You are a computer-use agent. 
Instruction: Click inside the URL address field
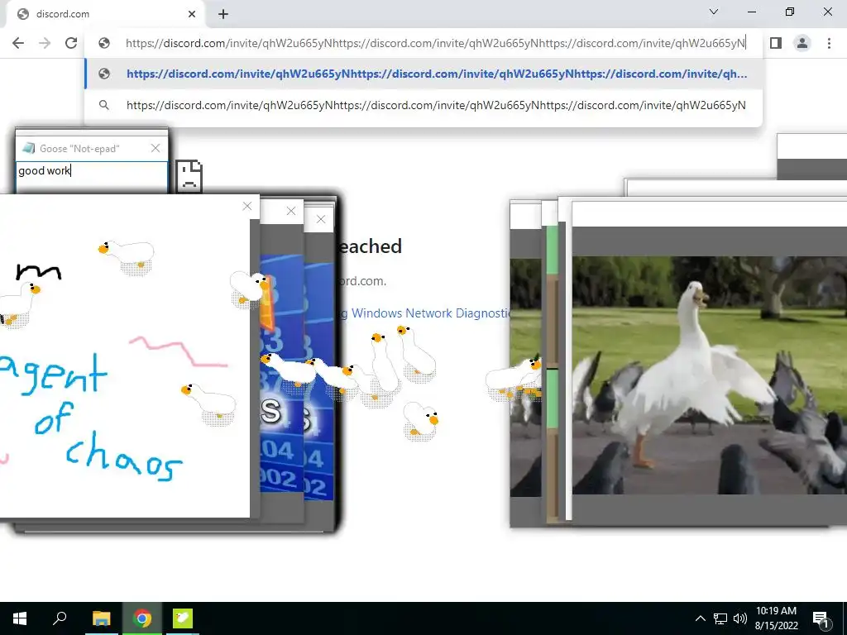click(435, 43)
